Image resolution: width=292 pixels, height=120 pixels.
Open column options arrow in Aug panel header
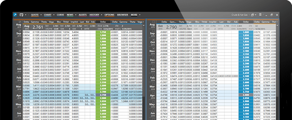pos(143,22)
